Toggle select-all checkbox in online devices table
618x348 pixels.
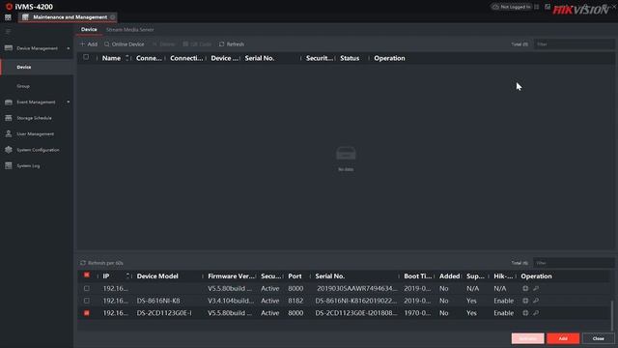point(87,275)
